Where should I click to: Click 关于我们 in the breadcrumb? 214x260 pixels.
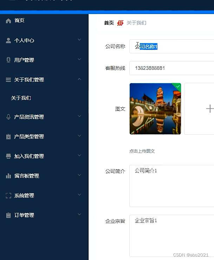click(x=136, y=23)
